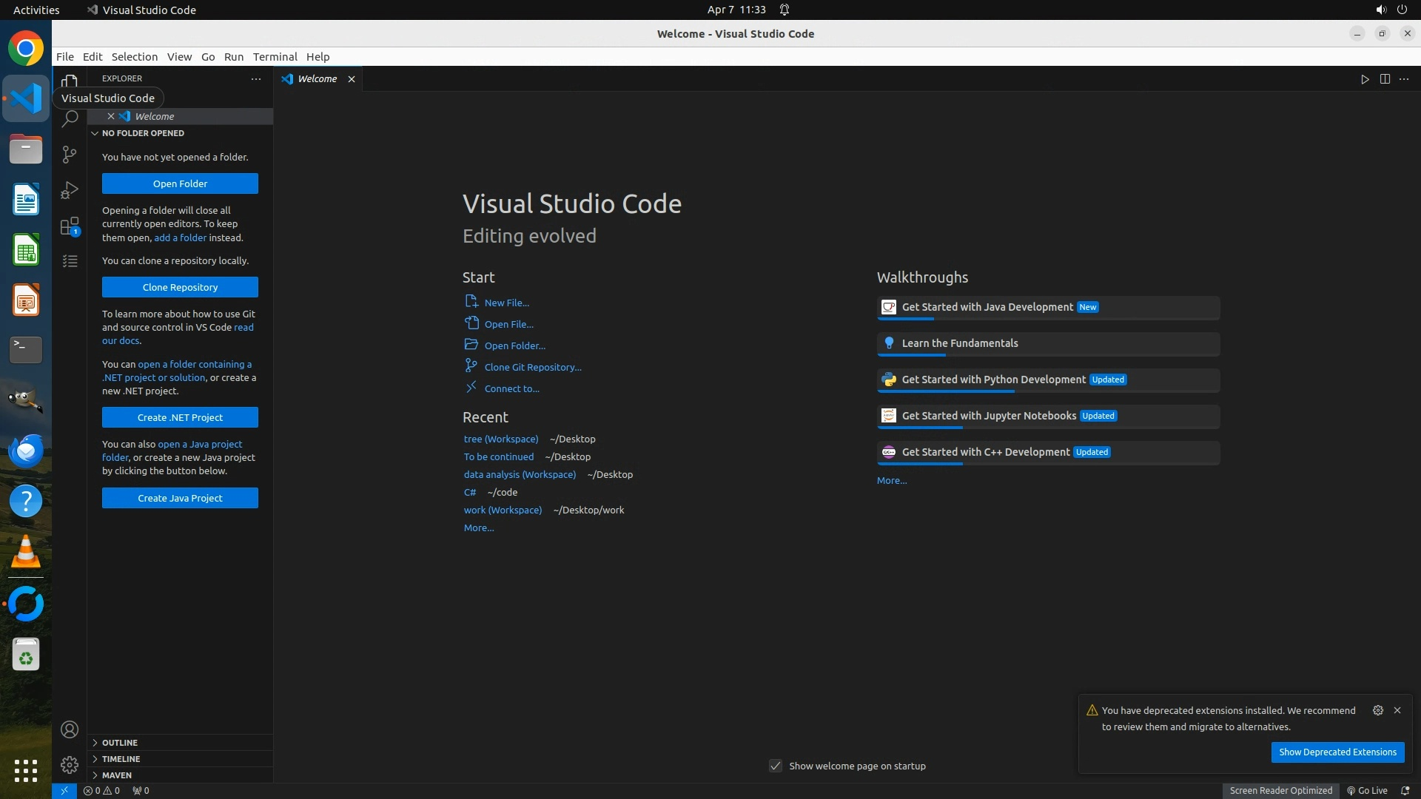Toggle Screen Reader Optimized status item

point(1280,791)
